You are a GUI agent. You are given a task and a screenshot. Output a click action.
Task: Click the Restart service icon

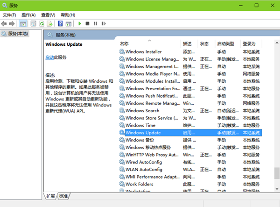[104, 23]
